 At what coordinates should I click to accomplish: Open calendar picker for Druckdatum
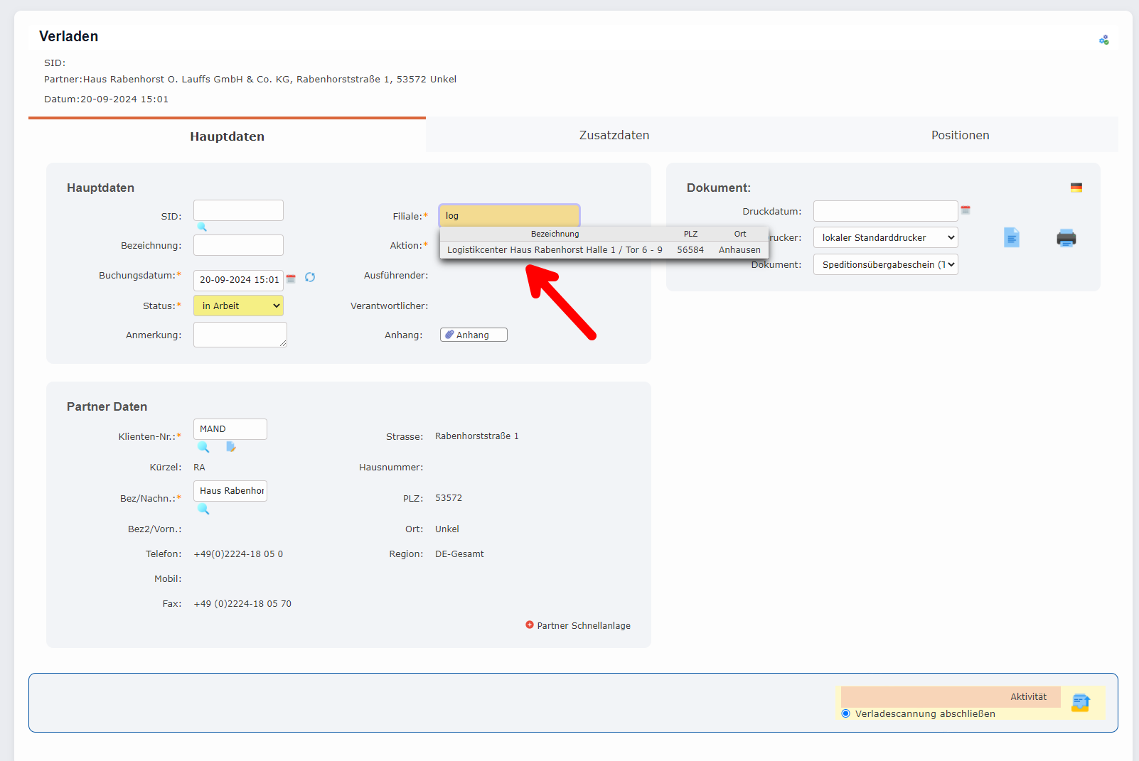click(x=966, y=210)
